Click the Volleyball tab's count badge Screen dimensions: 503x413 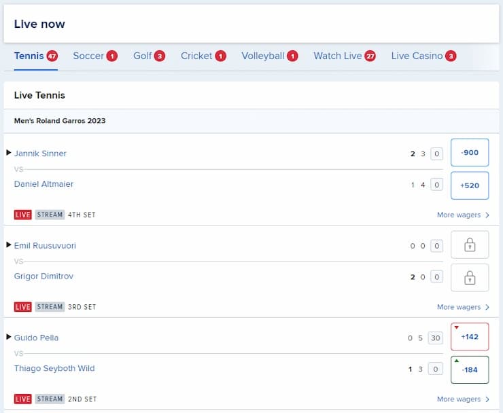click(292, 56)
